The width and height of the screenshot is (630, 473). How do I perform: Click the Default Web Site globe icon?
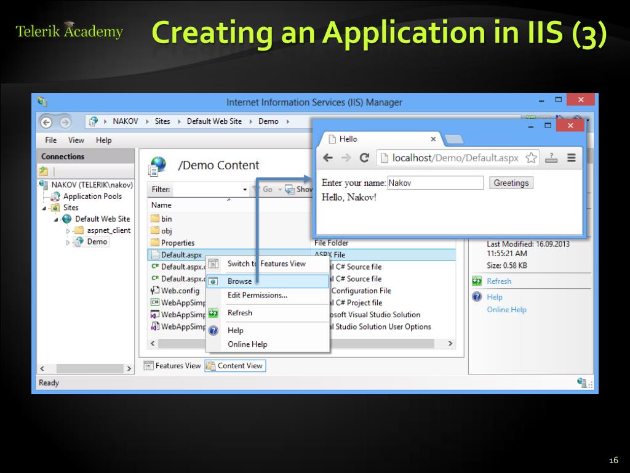pyautogui.click(x=66, y=219)
